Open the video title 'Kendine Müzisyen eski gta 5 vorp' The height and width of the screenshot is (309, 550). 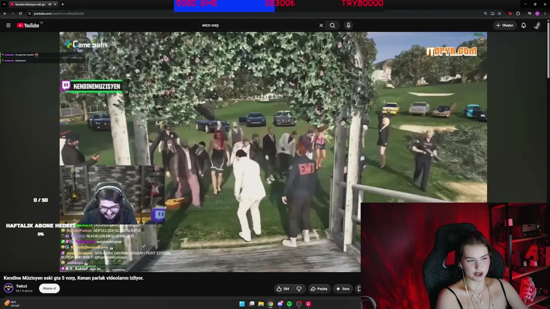point(73,278)
